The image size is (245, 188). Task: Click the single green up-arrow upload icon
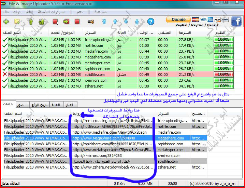[x=31, y=22]
